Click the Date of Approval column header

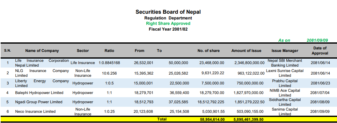[320, 51]
